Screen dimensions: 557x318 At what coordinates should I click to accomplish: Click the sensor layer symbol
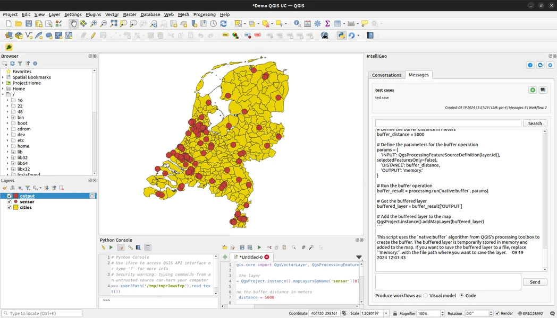(x=15, y=201)
